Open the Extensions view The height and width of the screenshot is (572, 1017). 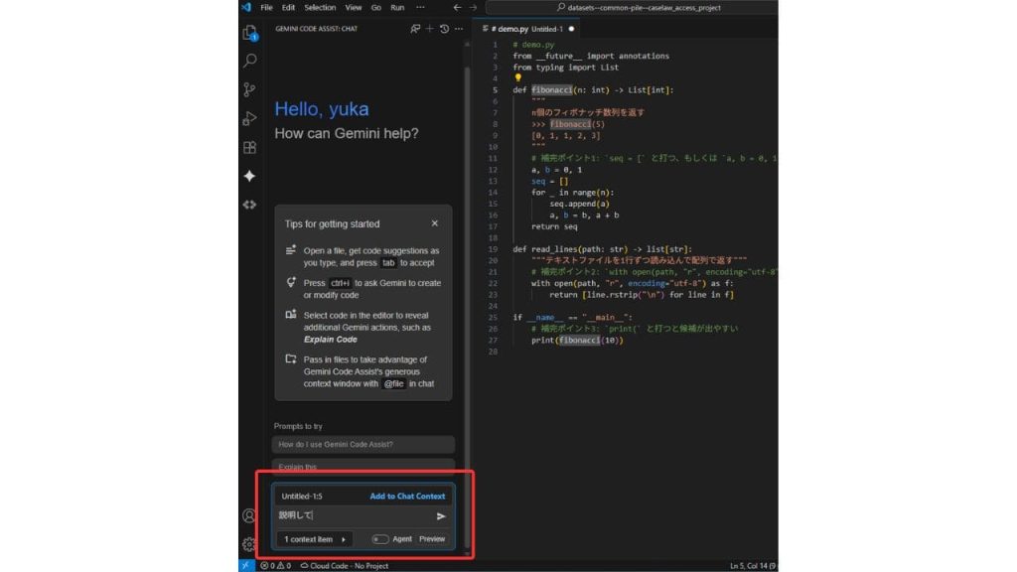tap(249, 148)
